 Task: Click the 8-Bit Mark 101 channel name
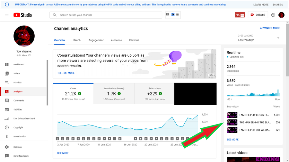(x=24, y=55)
